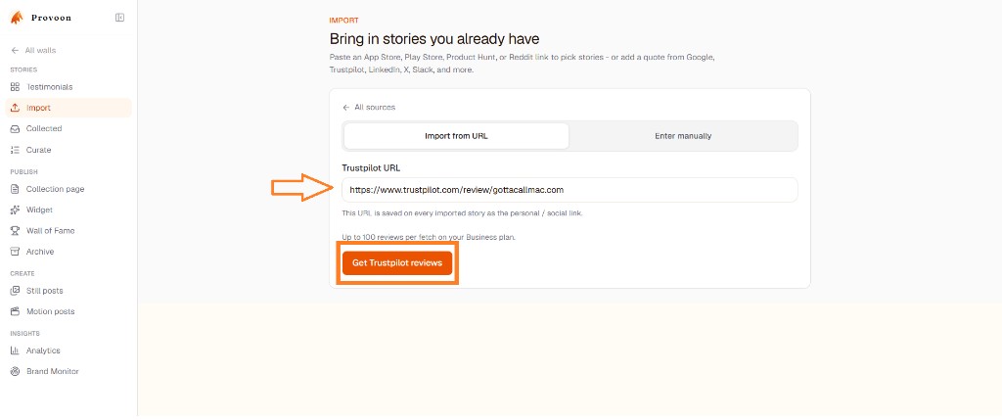Open Archive in the sidebar
The image size is (1002, 420).
68,252
